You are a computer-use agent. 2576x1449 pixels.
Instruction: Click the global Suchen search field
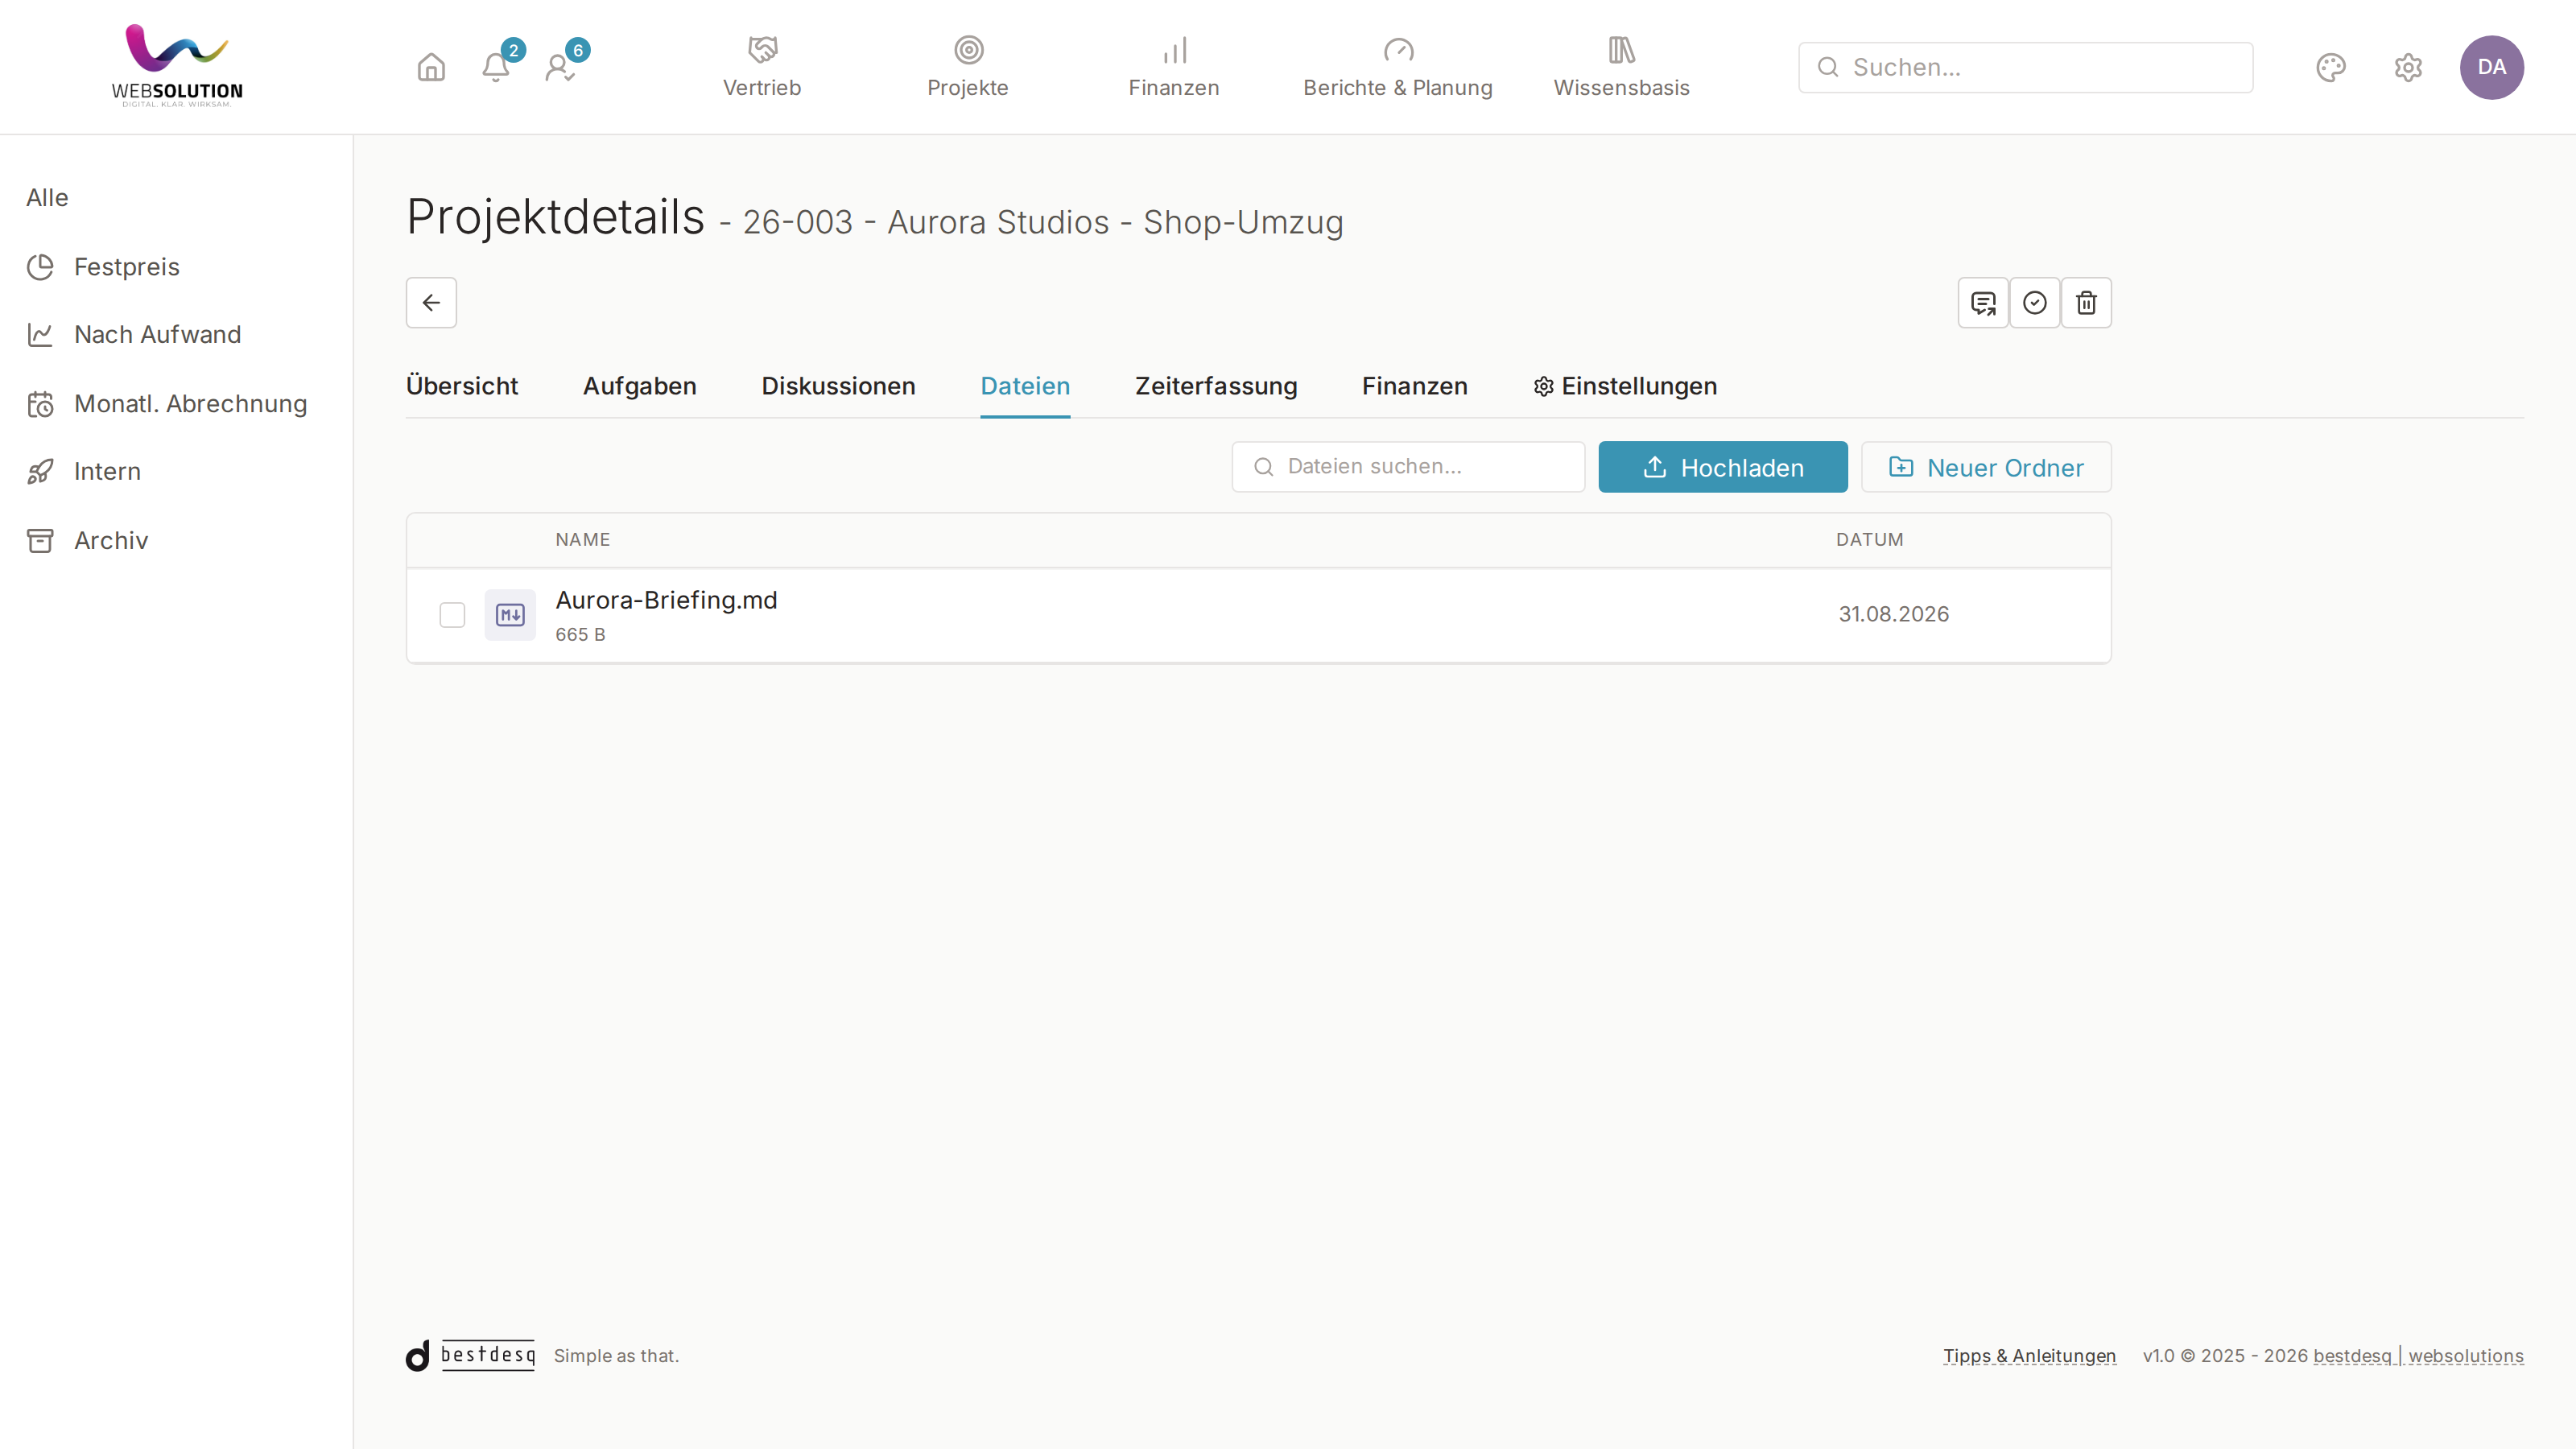[2025, 67]
